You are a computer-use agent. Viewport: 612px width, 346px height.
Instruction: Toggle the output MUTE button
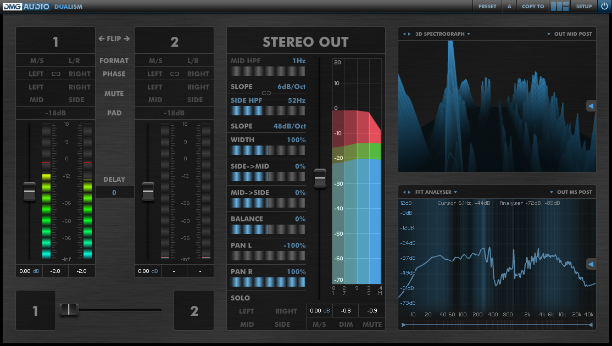pyautogui.click(x=372, y=324)
